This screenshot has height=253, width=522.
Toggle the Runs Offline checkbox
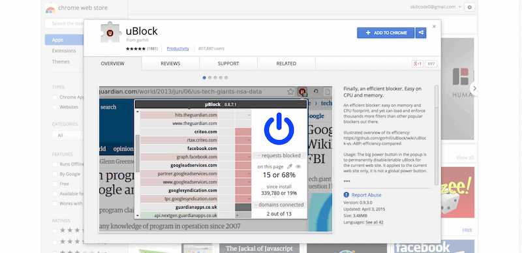pos(55,164)
